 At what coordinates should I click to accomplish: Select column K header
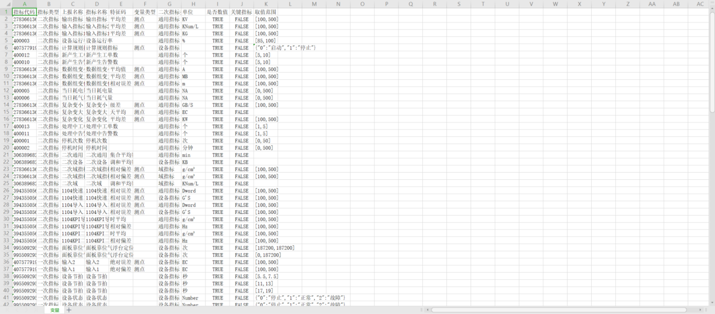266,4
